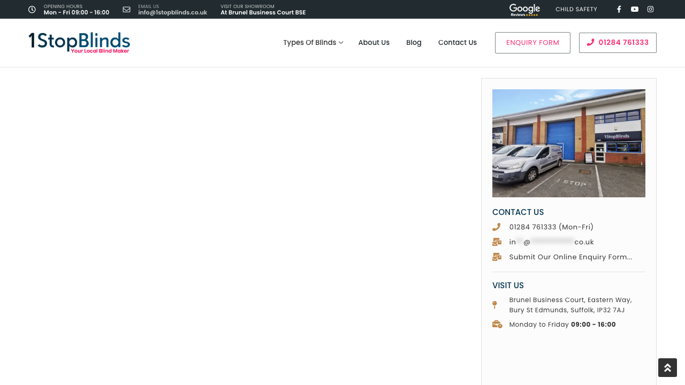
Task: Click Submit Our Online Enquiry Form link
Action: (570, 257)
